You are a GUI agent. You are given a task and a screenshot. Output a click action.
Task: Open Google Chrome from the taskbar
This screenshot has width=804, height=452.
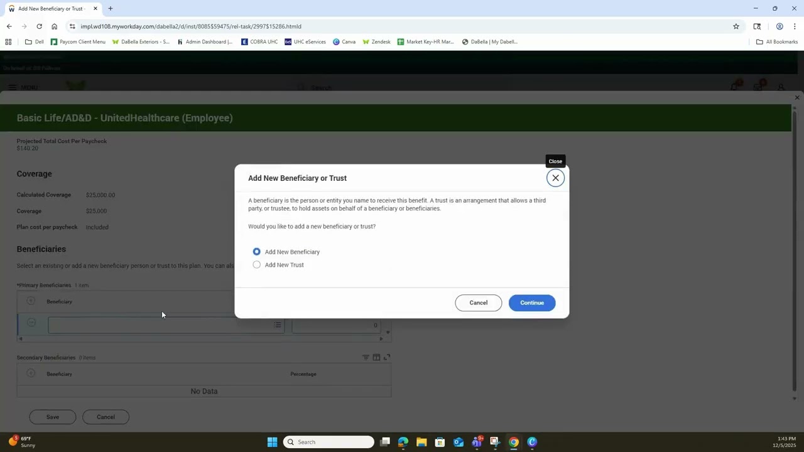(514, 442)
